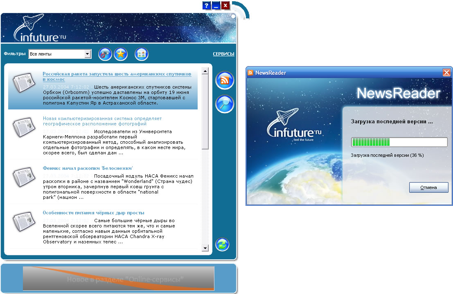Minimize the infuture news window

click(216, 5)
